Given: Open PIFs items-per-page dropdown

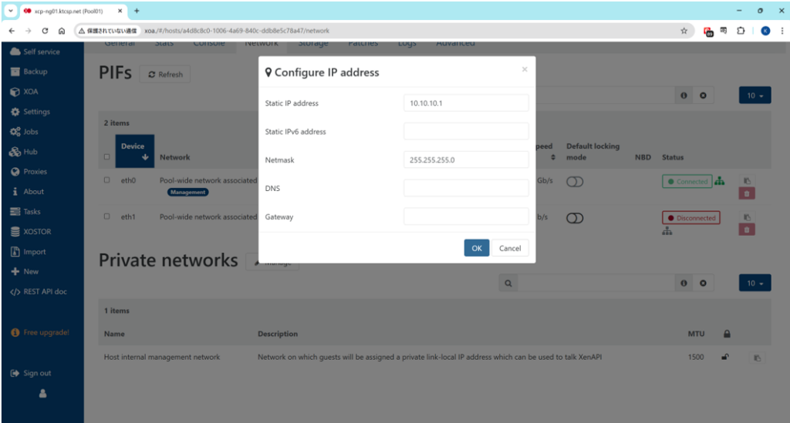Looking at the screenshot, I should (755, 96).
